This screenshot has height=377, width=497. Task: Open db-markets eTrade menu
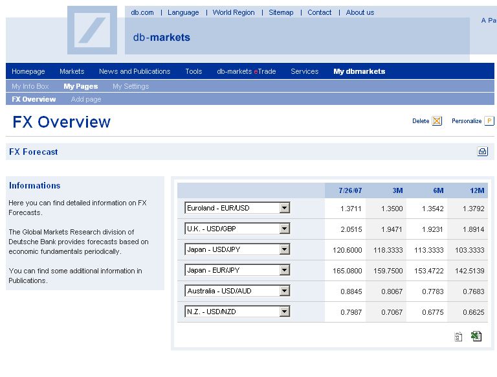(247, 71)
